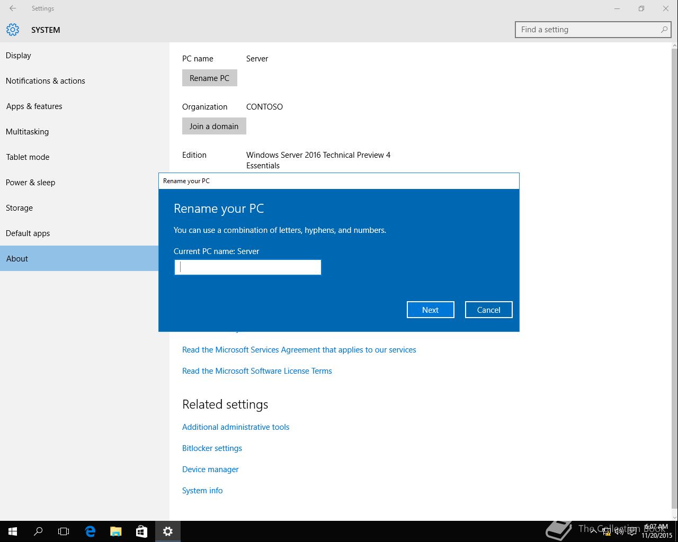Open the Store from taskbar
Screen dimensions: 678x542
click(141, 531)
